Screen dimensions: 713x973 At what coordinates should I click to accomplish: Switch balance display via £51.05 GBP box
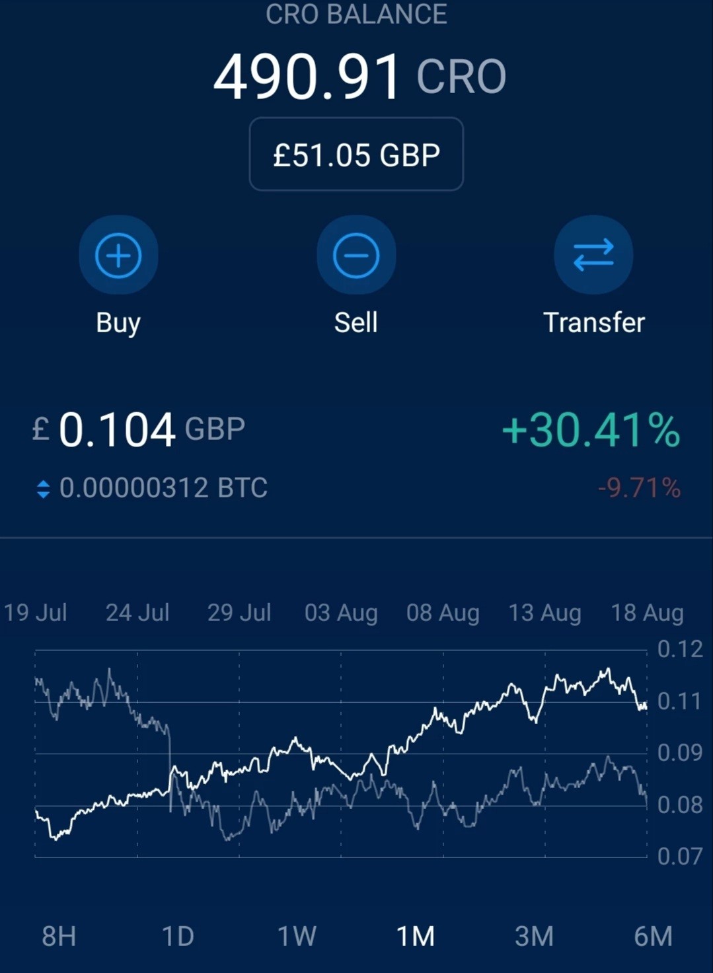point(356,155)
